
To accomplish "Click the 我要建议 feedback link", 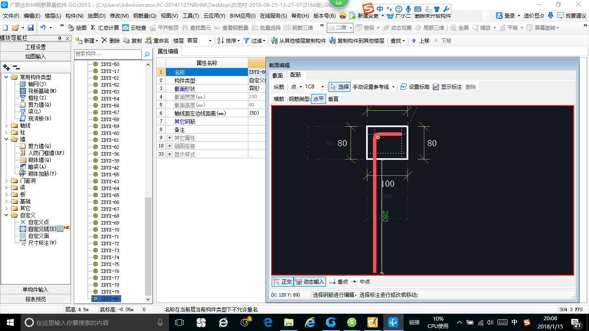I will pyautogui.click(x=572, y=16).
